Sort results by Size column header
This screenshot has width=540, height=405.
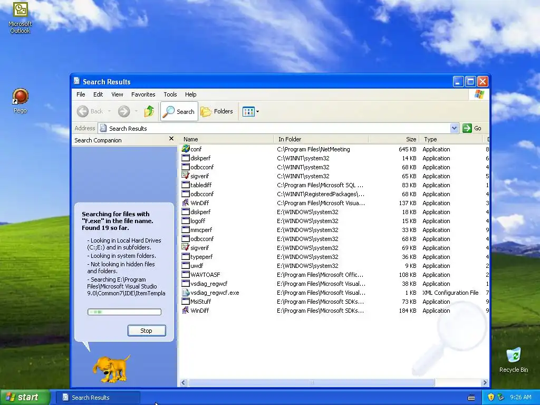coord(394,139)
